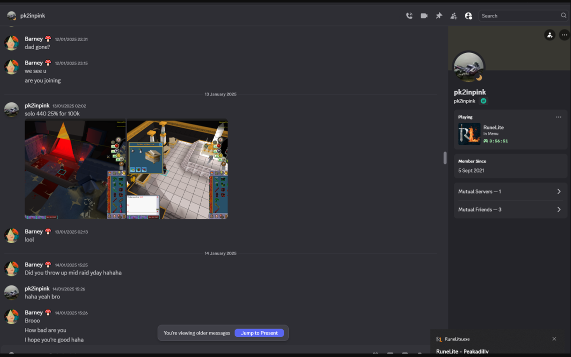Click Barney username at 12/01/2025 22:31
Image resolution: width=571 pixels, height=357 pixels.
(34, 39)
